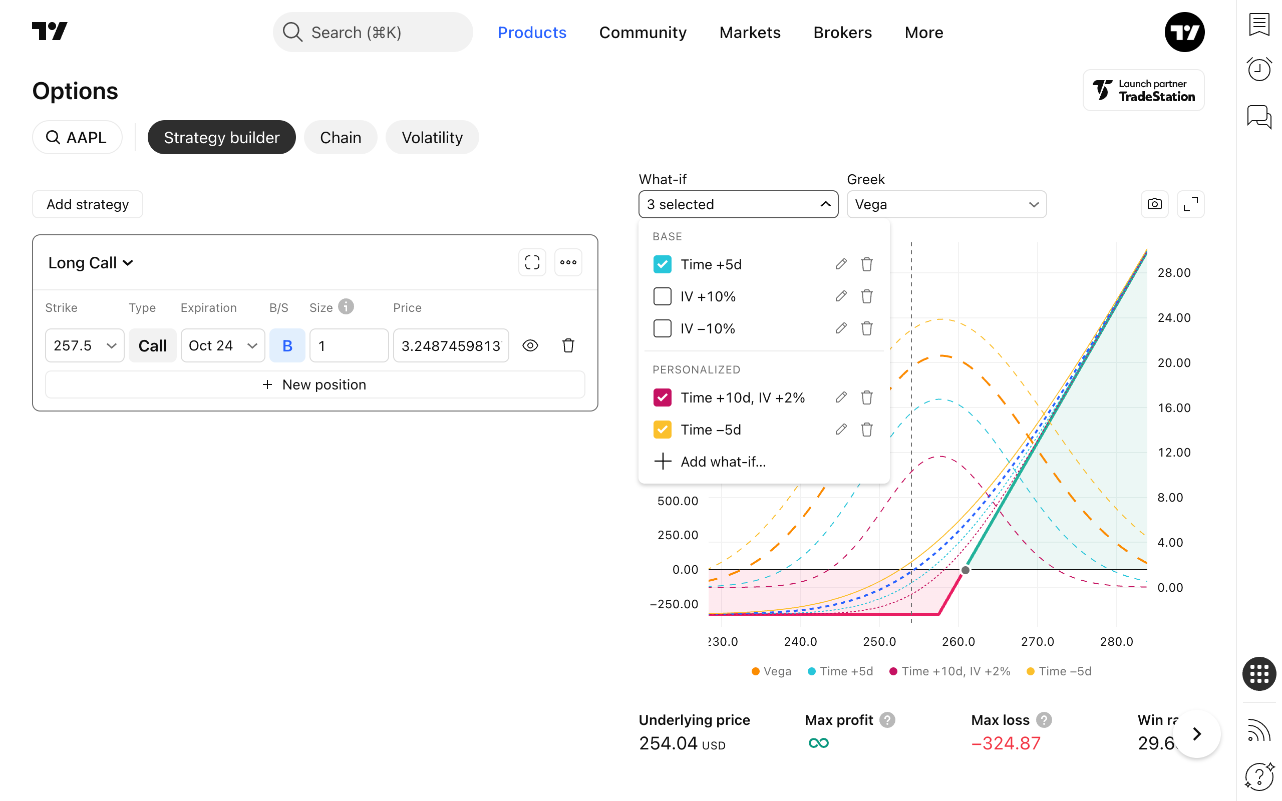Click the breakeven point marker on chart
This screenshot has width=1282, height=801.
tap(965, 570)
